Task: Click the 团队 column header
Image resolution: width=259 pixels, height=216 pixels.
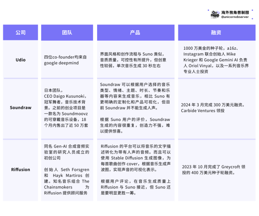Action: [x=67, y=32]
